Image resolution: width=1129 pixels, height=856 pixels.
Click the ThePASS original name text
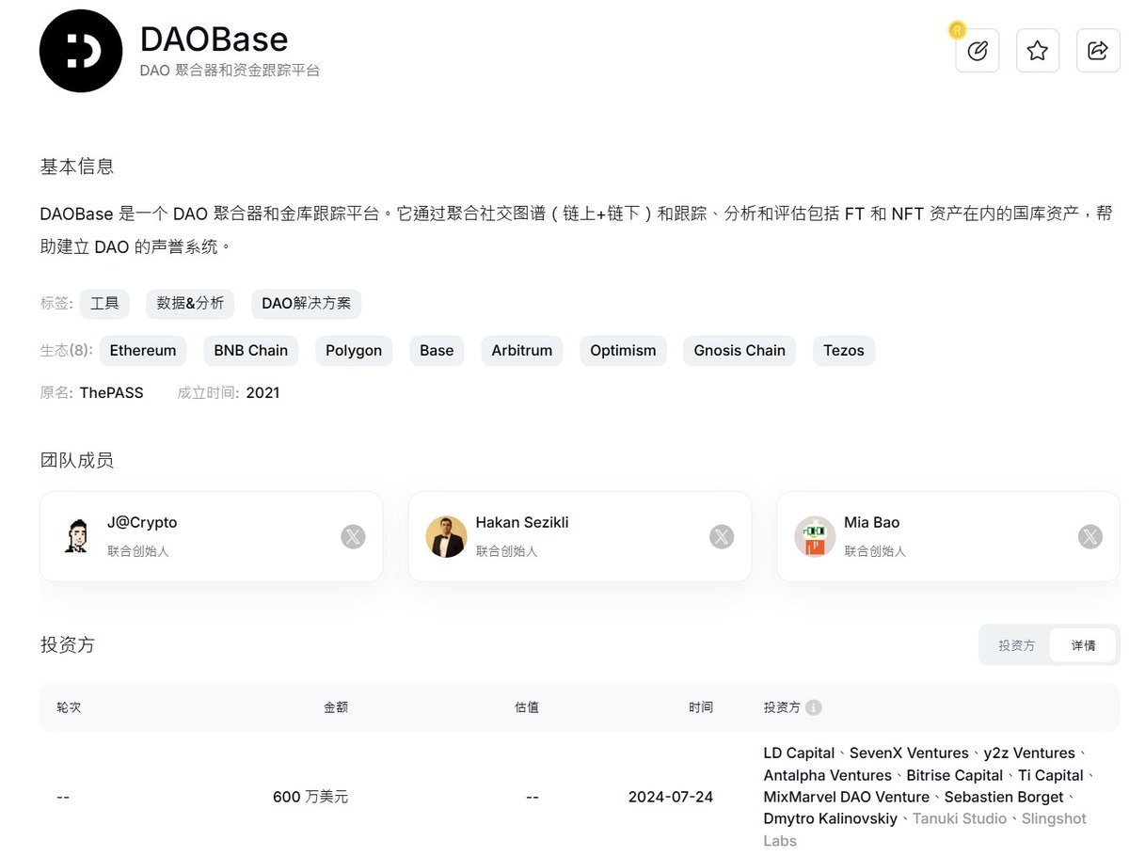tap(111, 393)
